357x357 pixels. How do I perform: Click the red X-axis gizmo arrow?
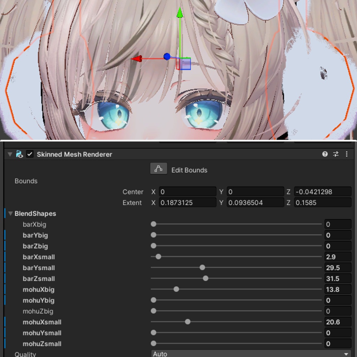tap(137, 59)
